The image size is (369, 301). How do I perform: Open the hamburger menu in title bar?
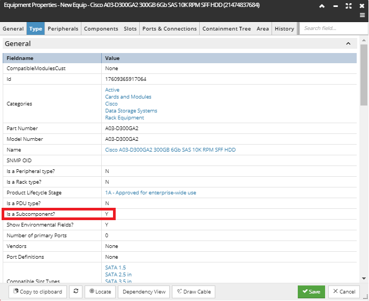point(362,16)
